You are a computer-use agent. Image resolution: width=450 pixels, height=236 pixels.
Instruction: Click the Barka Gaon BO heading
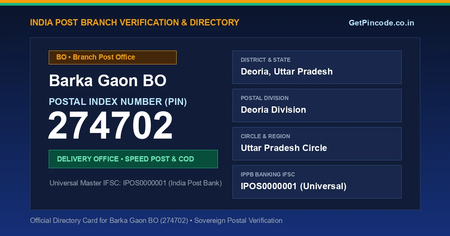coord(108,81)
